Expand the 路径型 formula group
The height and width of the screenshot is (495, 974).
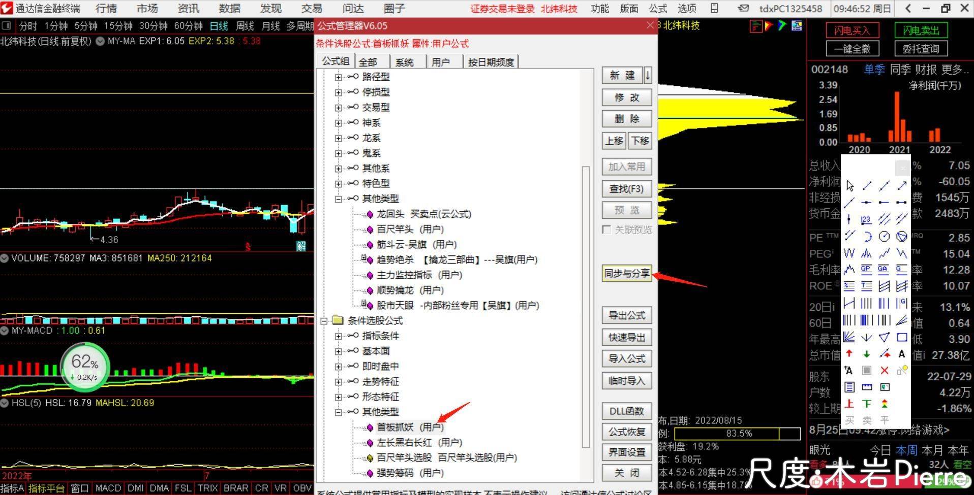pyautogui.click(x=339, y=77)
